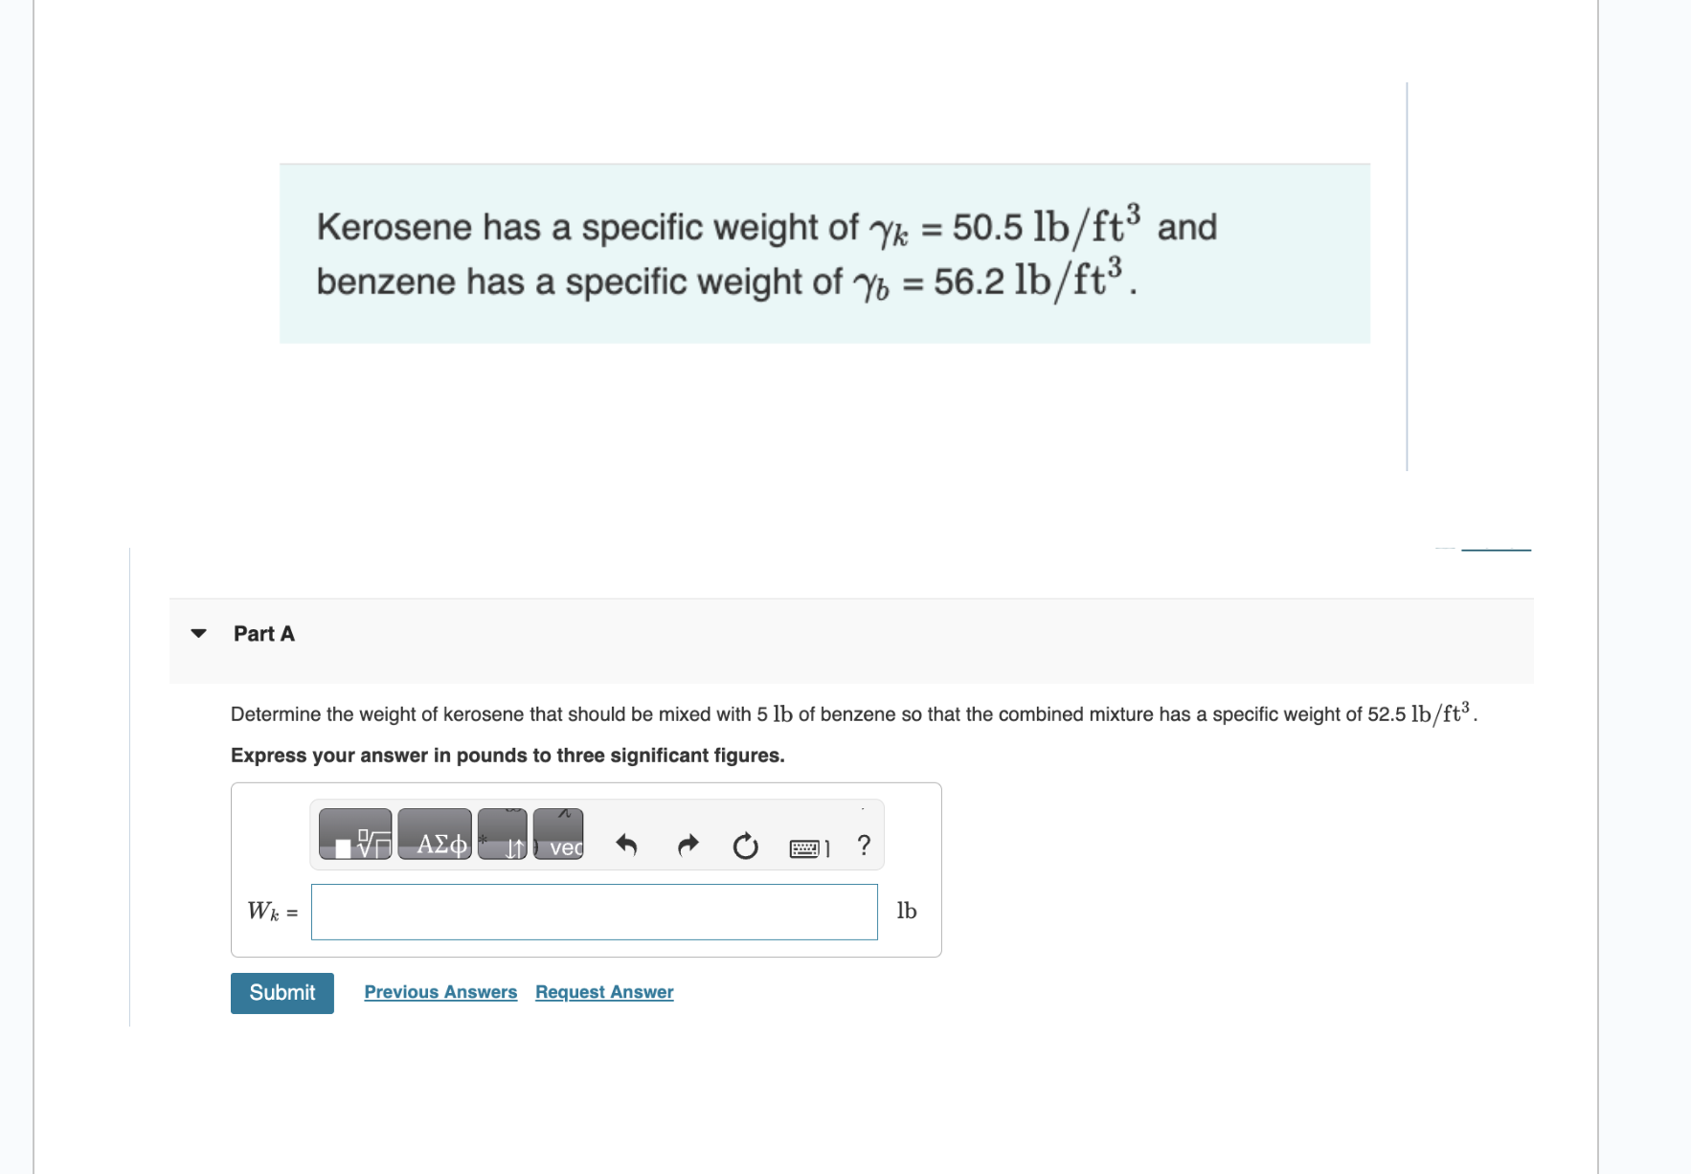Viewport: 1691px width, 1174px height.
Task: Undo the last answer entry
Action: [627, 845]
